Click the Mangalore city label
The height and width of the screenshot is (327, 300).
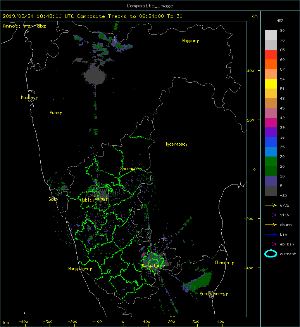point(79,269)
